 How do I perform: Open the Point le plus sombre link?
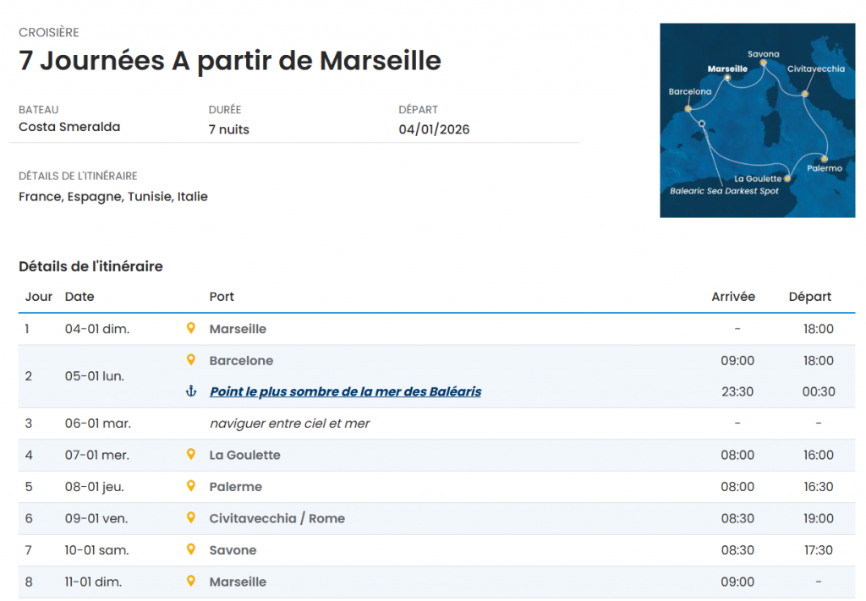[x=345, y=391]
